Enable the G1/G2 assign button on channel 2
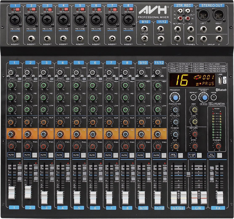Screen dimensions: 234x219 pos(36,179)
